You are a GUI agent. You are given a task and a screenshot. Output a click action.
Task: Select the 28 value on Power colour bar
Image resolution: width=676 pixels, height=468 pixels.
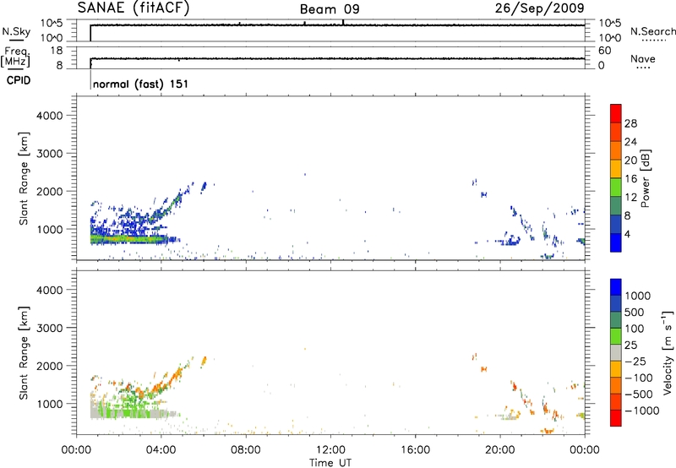[630, 123]
